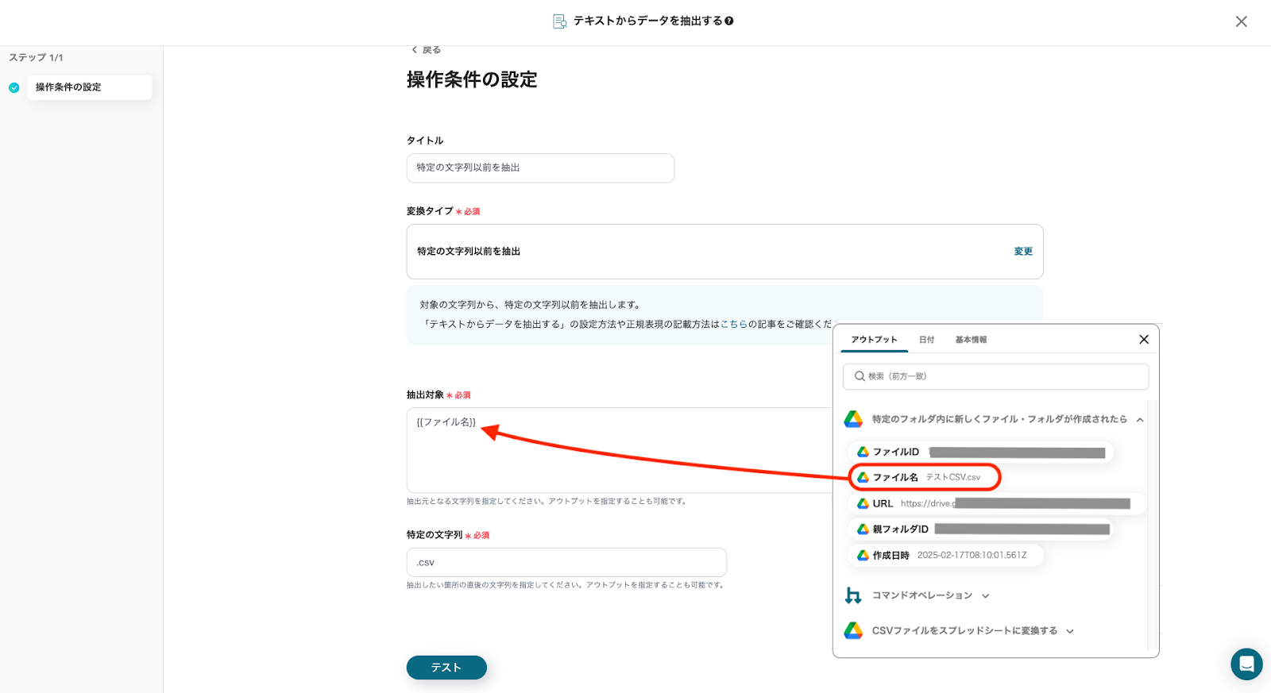Viewport: 1271px width, 693px height.
Task: Expand CSVファイルをスプレッドシートに変換する section
Action: [1070, 632]
